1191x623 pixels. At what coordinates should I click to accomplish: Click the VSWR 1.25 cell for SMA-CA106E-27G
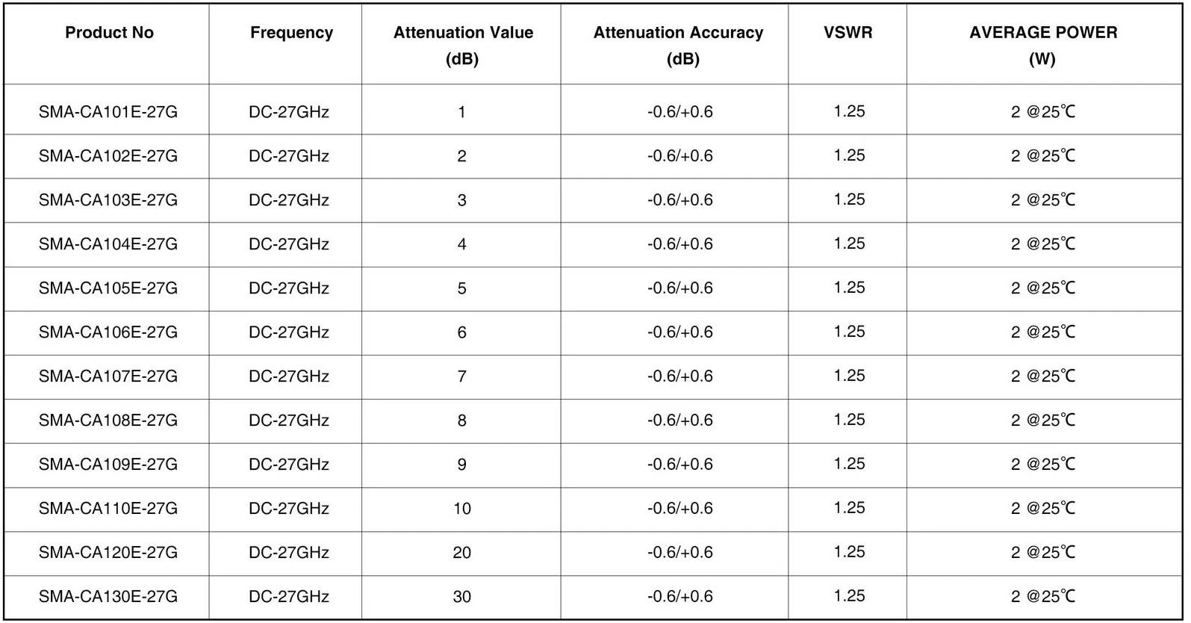point(849,332)
